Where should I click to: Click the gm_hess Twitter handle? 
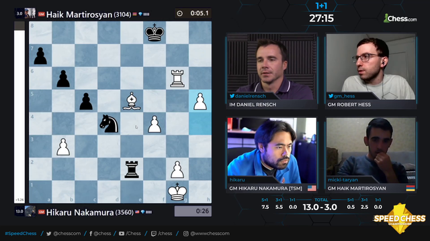345,96
